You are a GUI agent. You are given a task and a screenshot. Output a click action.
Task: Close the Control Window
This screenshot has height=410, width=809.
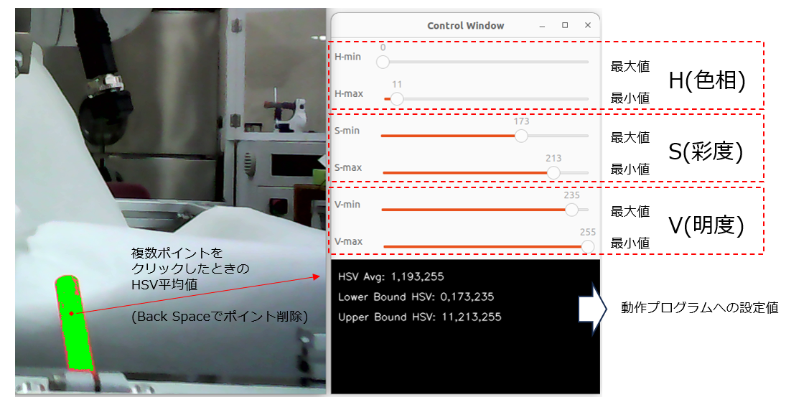point(588,25)
